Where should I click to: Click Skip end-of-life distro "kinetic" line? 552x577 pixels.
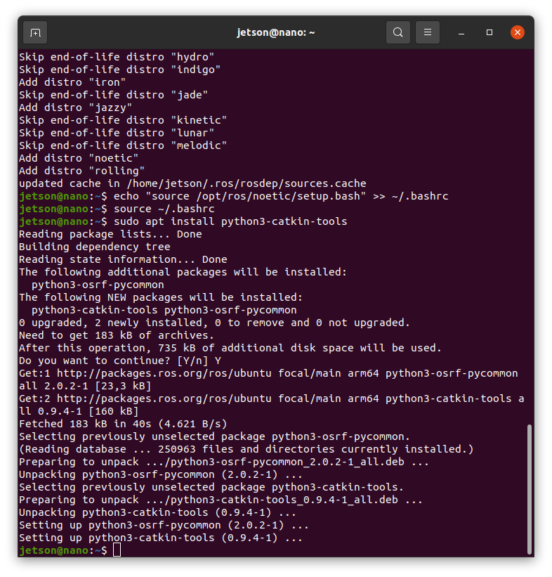(x=123, y=120)
